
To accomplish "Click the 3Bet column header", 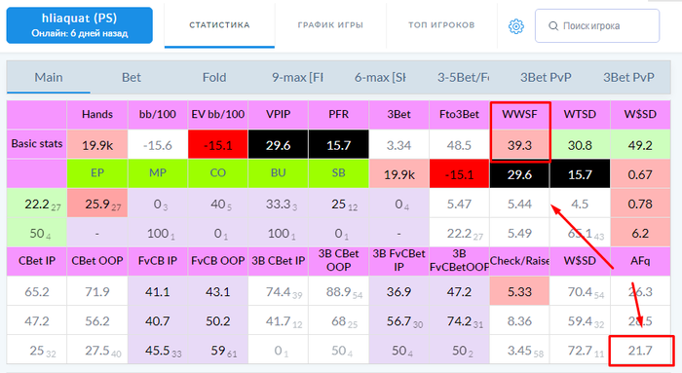I will (398, 115).
